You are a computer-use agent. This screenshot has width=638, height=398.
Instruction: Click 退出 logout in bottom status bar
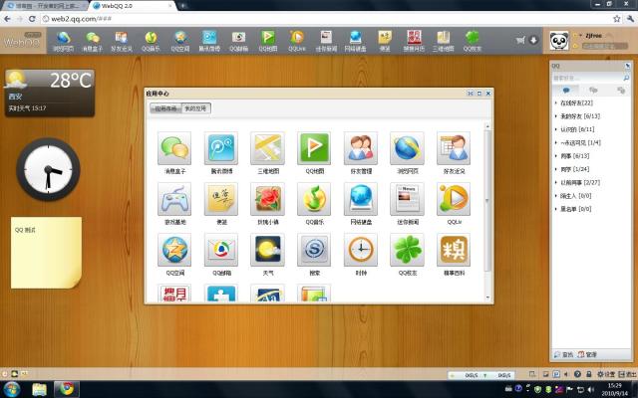pyautogui.click(x=627, y=374)
